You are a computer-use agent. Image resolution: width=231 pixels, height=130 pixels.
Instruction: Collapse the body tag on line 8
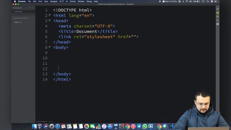click(50, 47)
